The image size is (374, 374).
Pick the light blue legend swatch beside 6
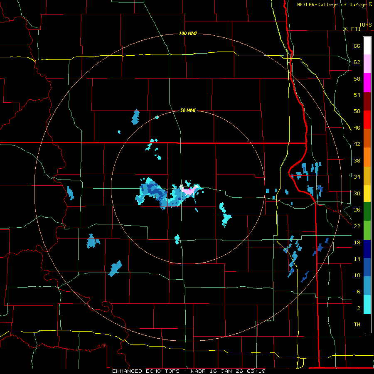coord(367,286)
